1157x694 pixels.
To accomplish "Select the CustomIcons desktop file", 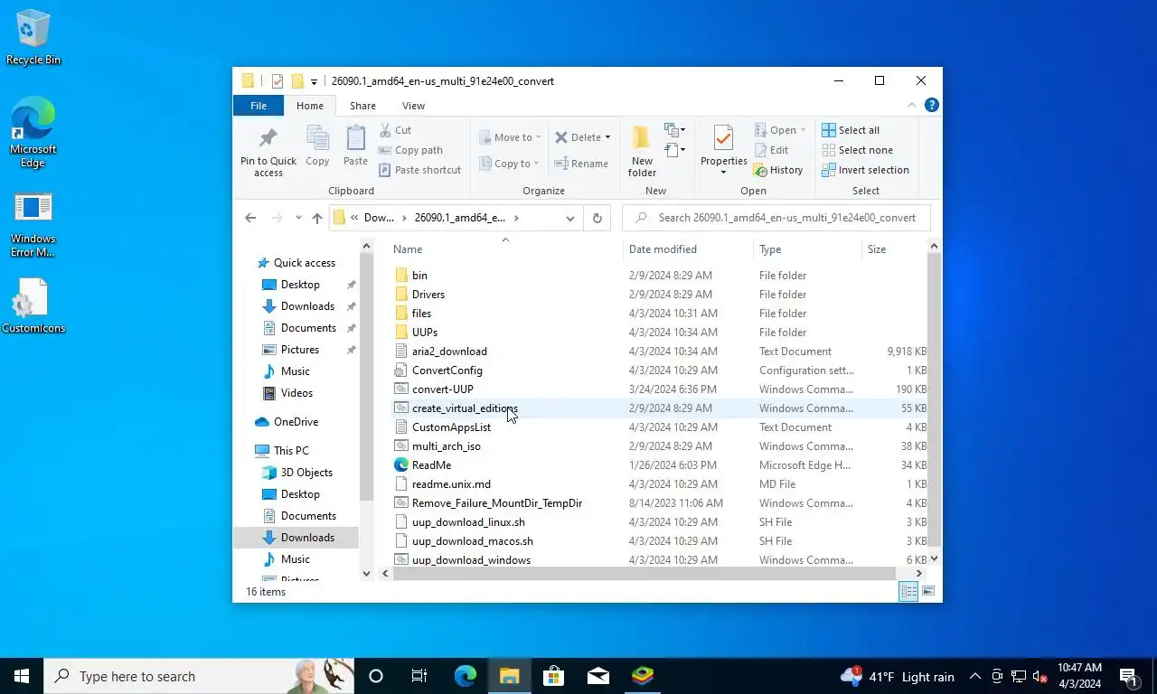I will tap(33, 305).
